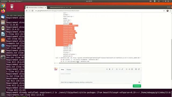172x97 pixels.
Task: Click the Chrome forward arrow
Action: pyautogui.click(x=30, y=11)
